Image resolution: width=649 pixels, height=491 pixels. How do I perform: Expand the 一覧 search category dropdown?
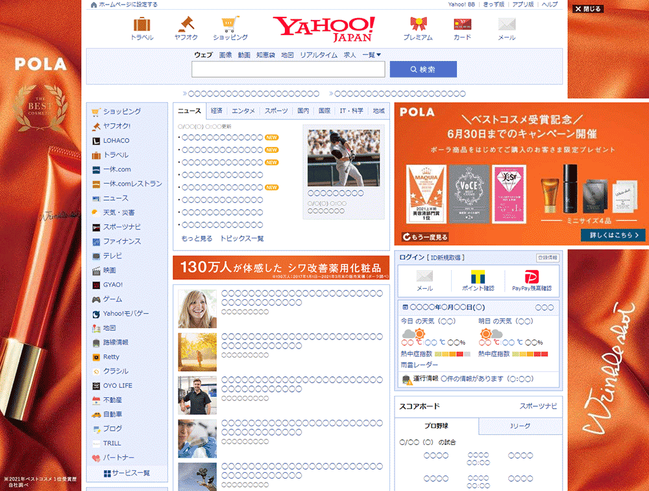click(x=372, y=55)
